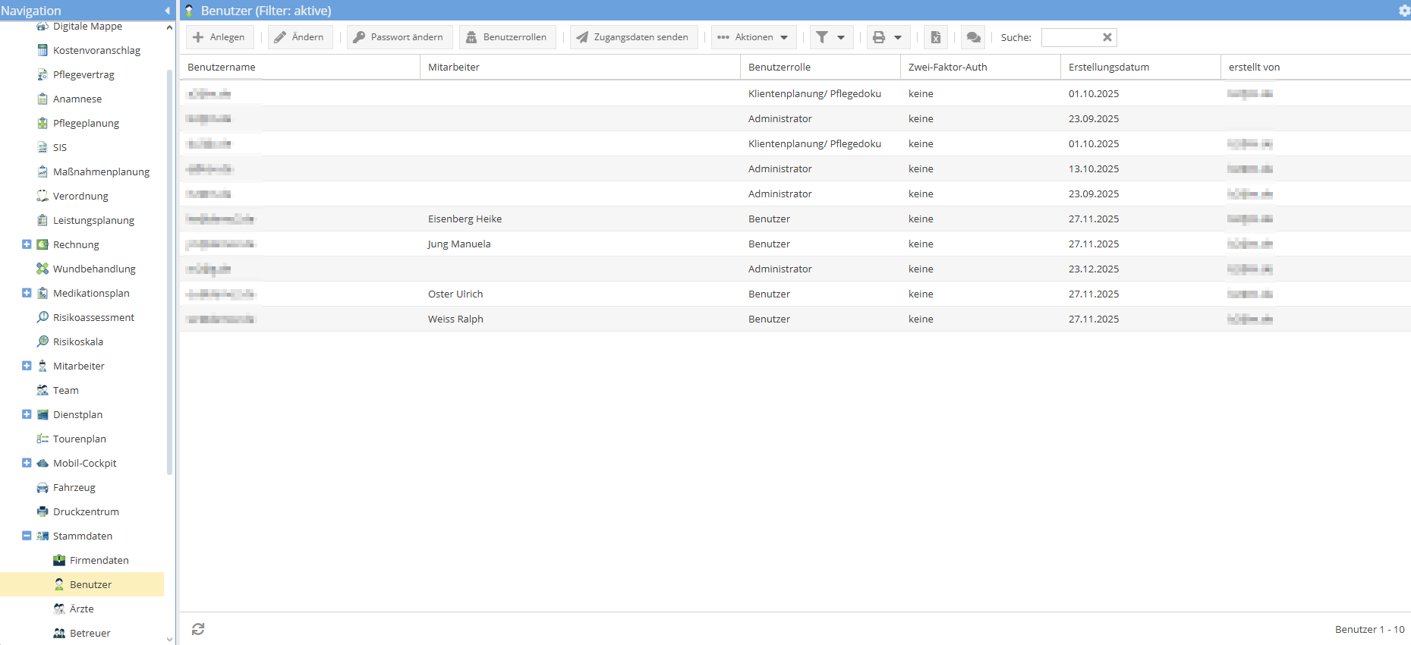
Task: Expand the Rechnung tree node
Action: click(x=27, y=244)
